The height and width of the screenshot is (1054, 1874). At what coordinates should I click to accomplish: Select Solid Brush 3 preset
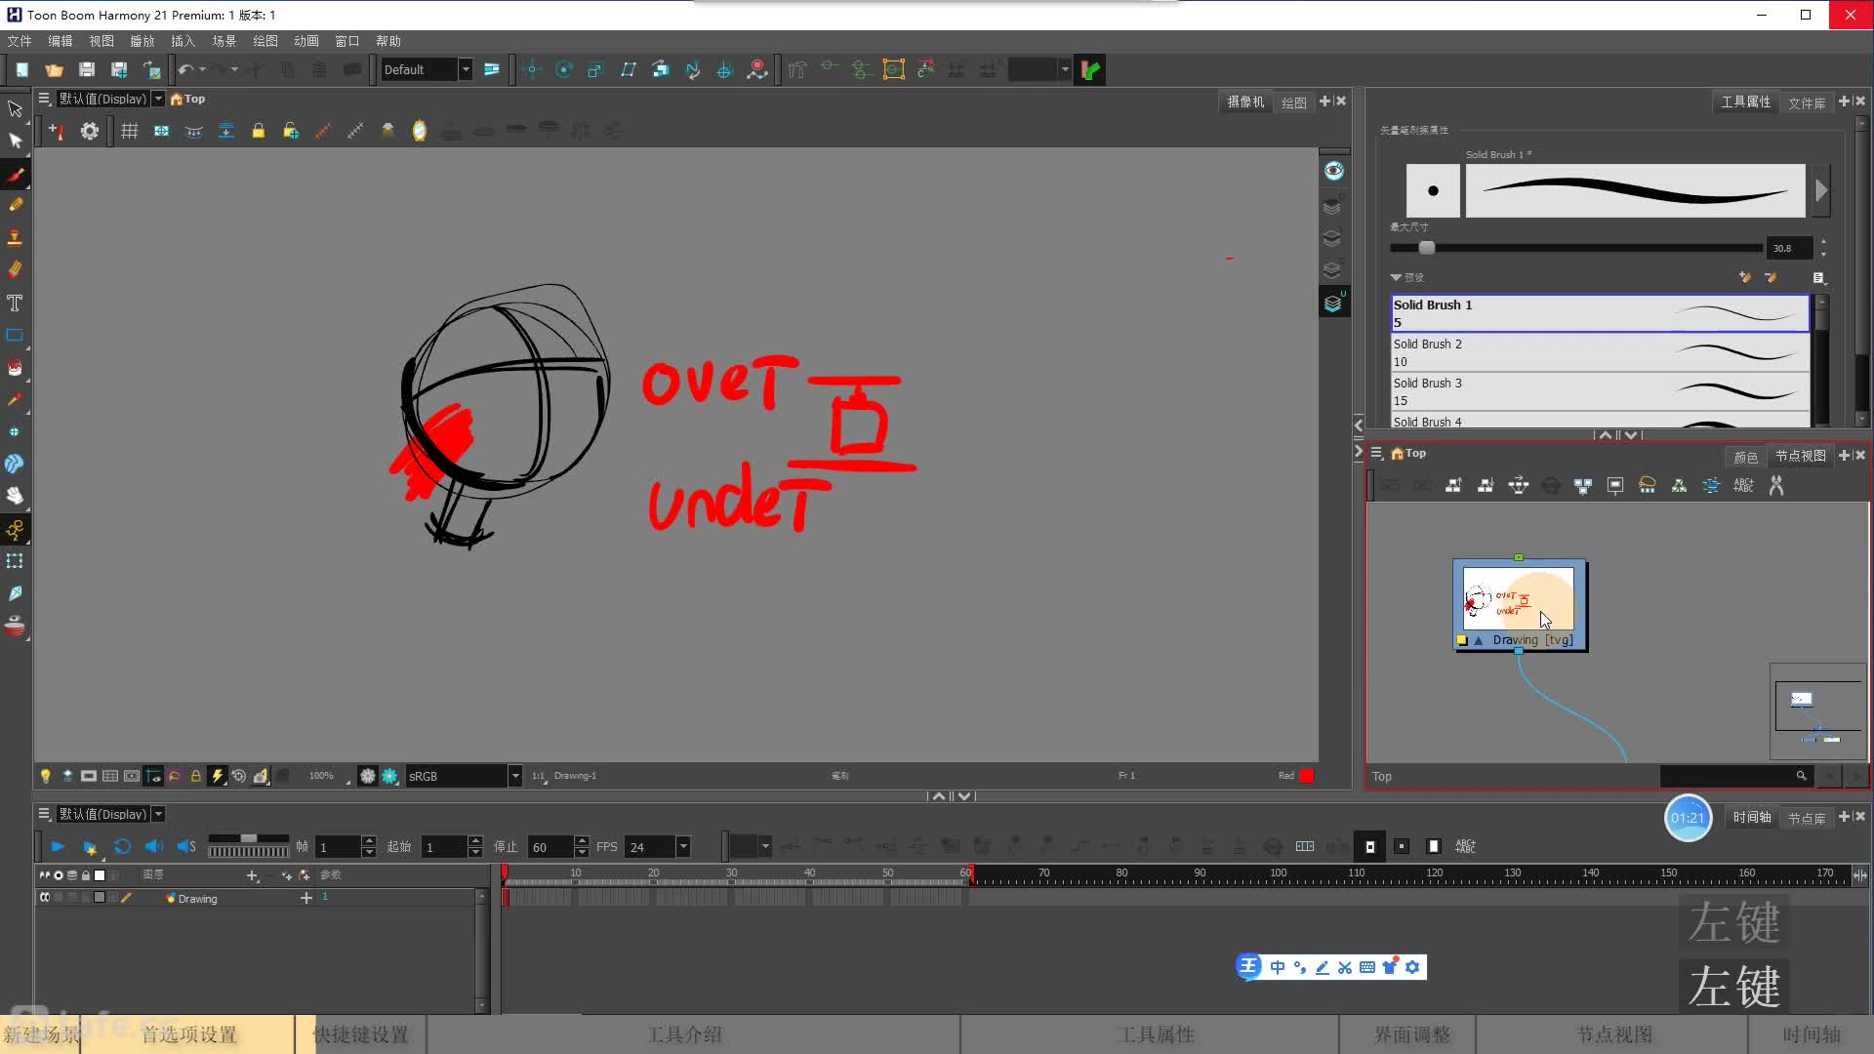coord(1601,391)
